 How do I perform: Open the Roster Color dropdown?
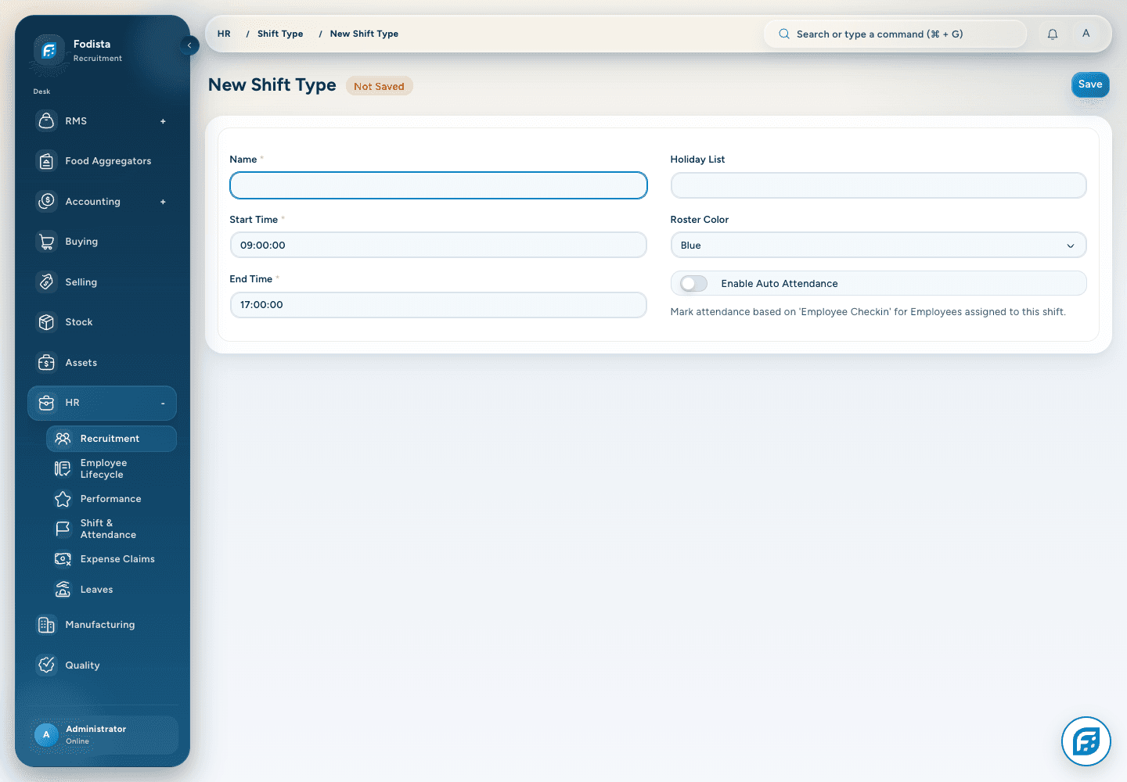(x=878, y=246)
